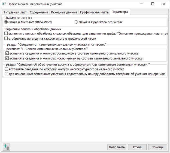Open help via Помощь button

[x=157, y=147]
